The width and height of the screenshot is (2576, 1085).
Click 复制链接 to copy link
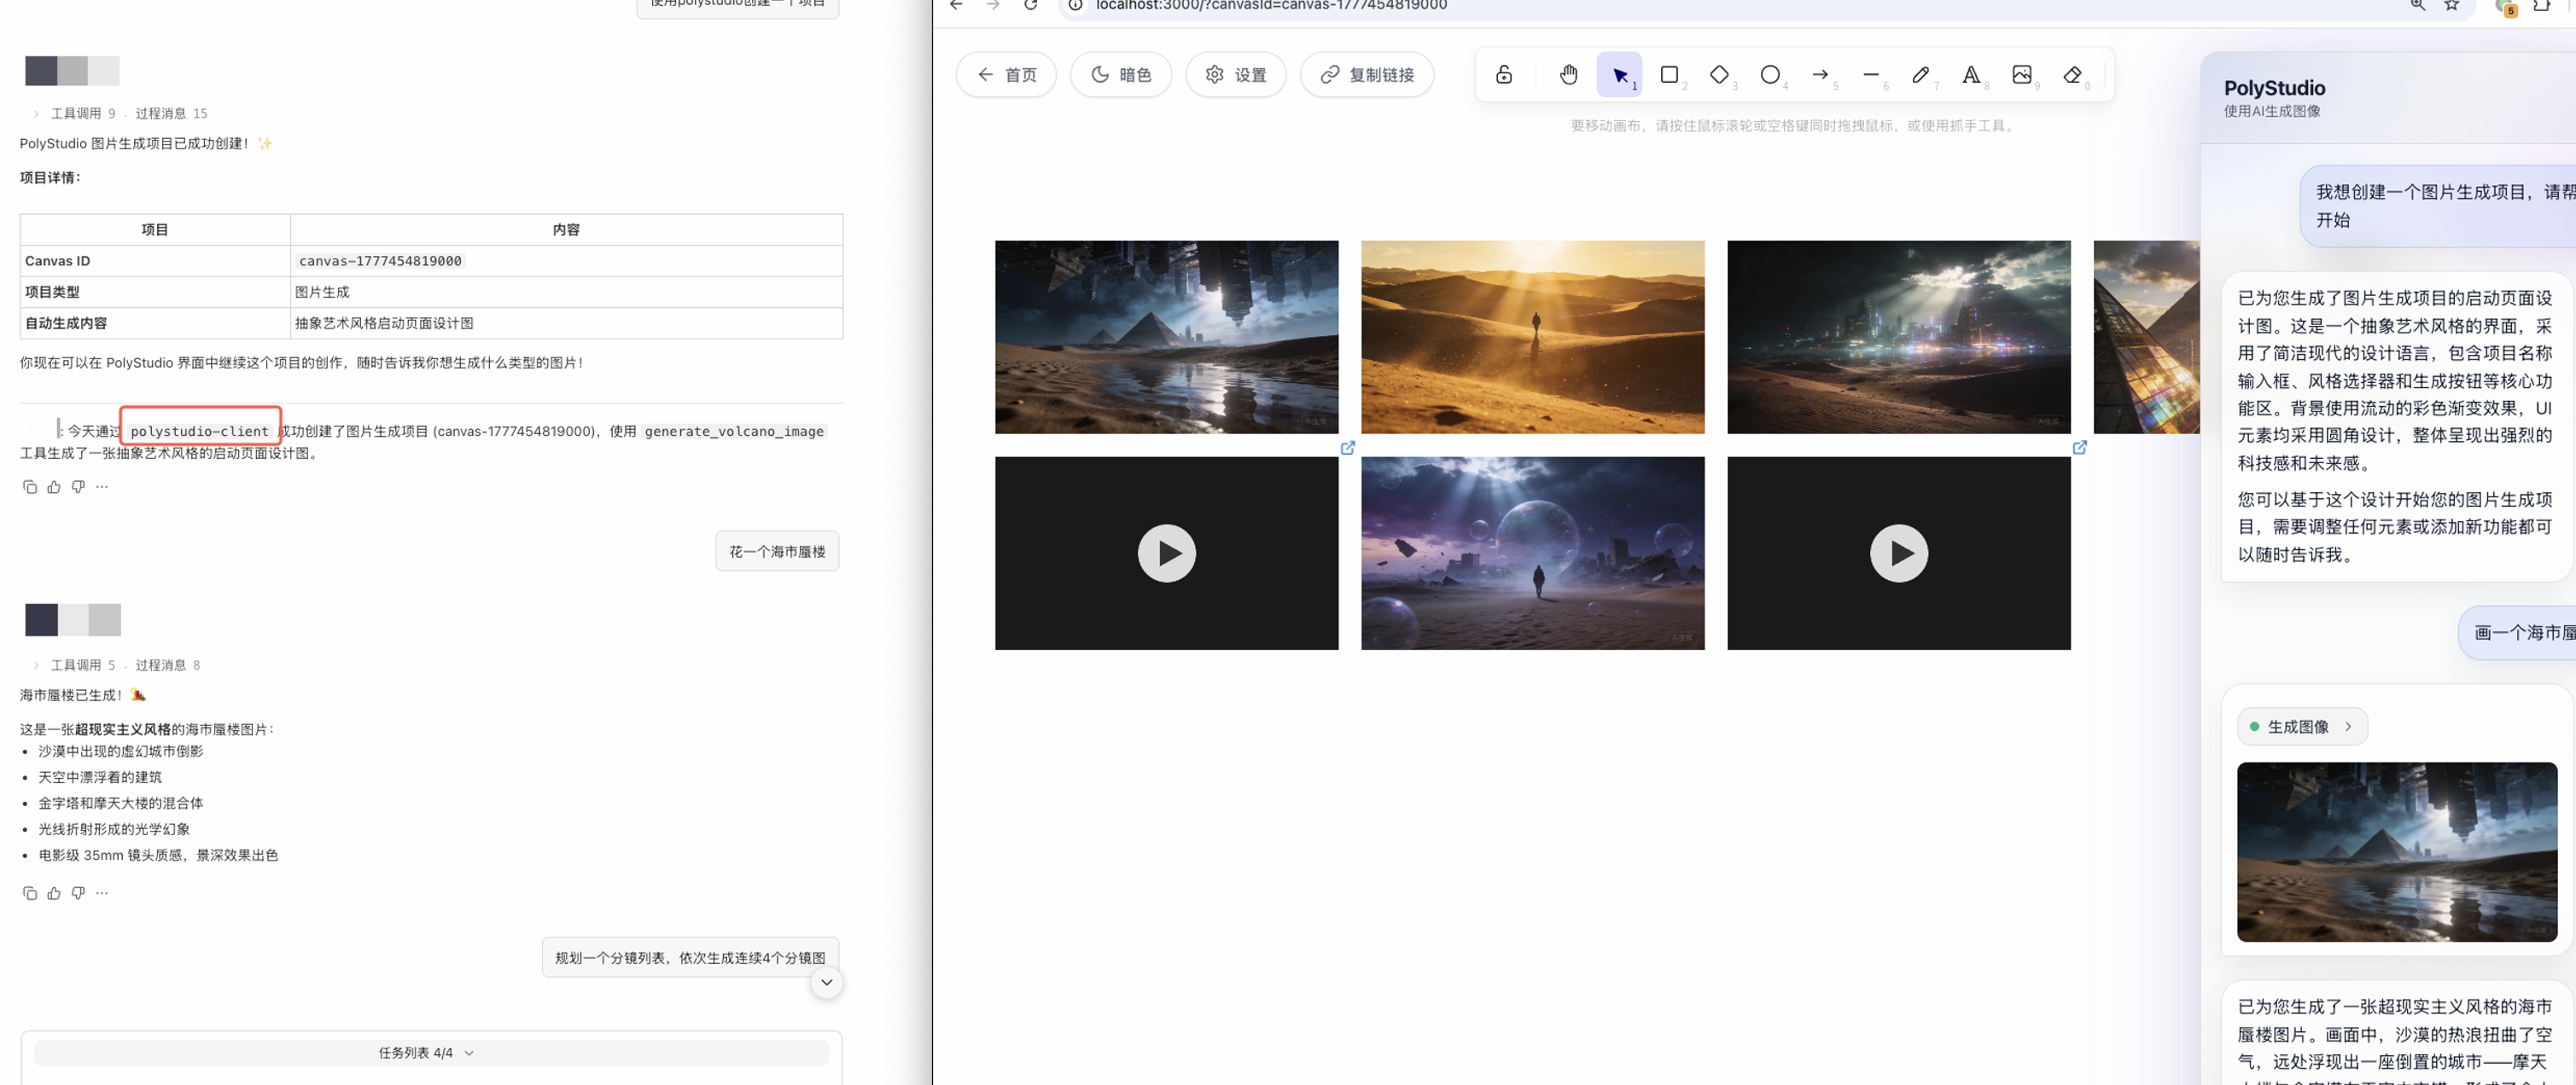[x=1367, y=75]
